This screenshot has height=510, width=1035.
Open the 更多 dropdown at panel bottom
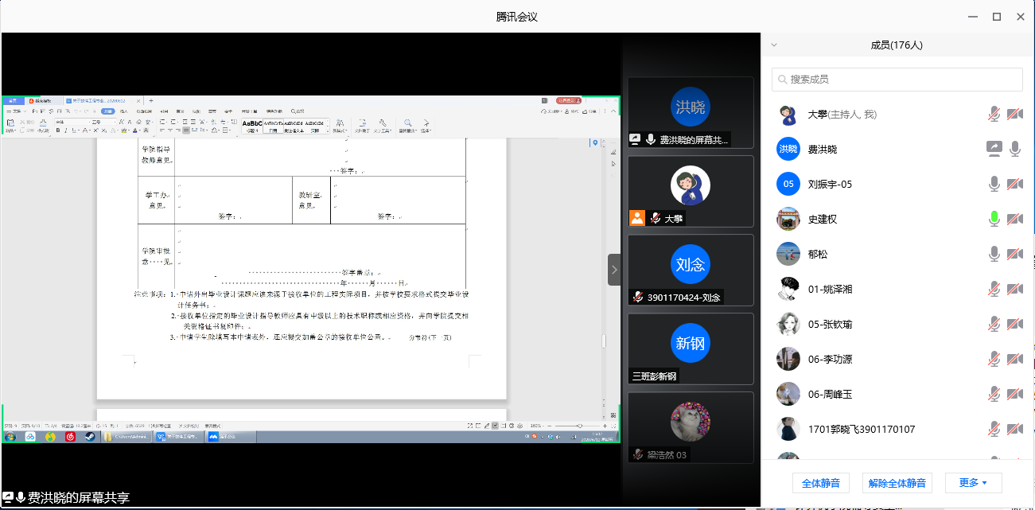point(973,482)
